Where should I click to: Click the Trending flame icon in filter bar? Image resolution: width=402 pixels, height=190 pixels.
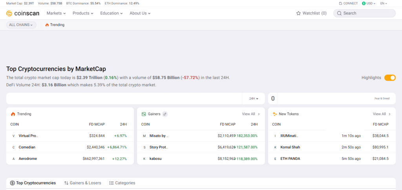47,25
